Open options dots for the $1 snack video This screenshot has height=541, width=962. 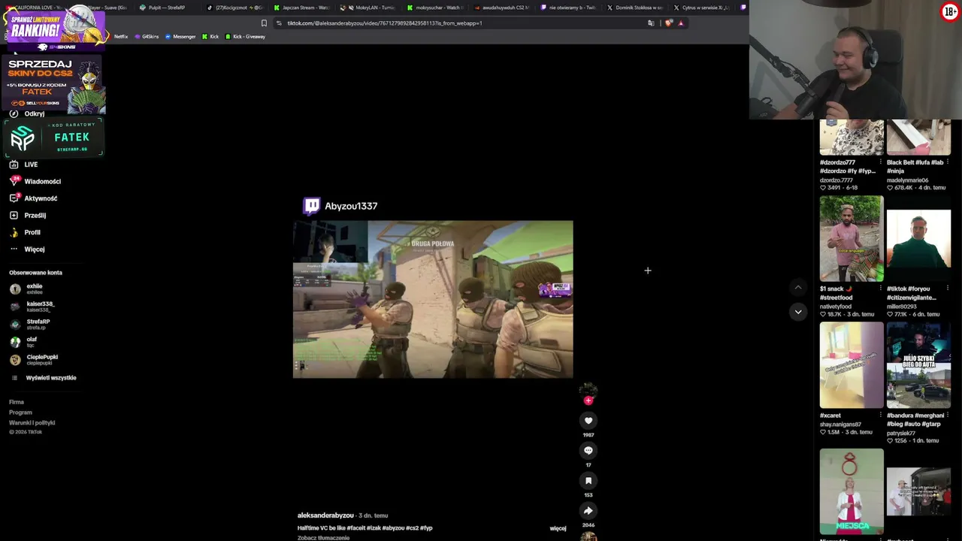[881, 289]
